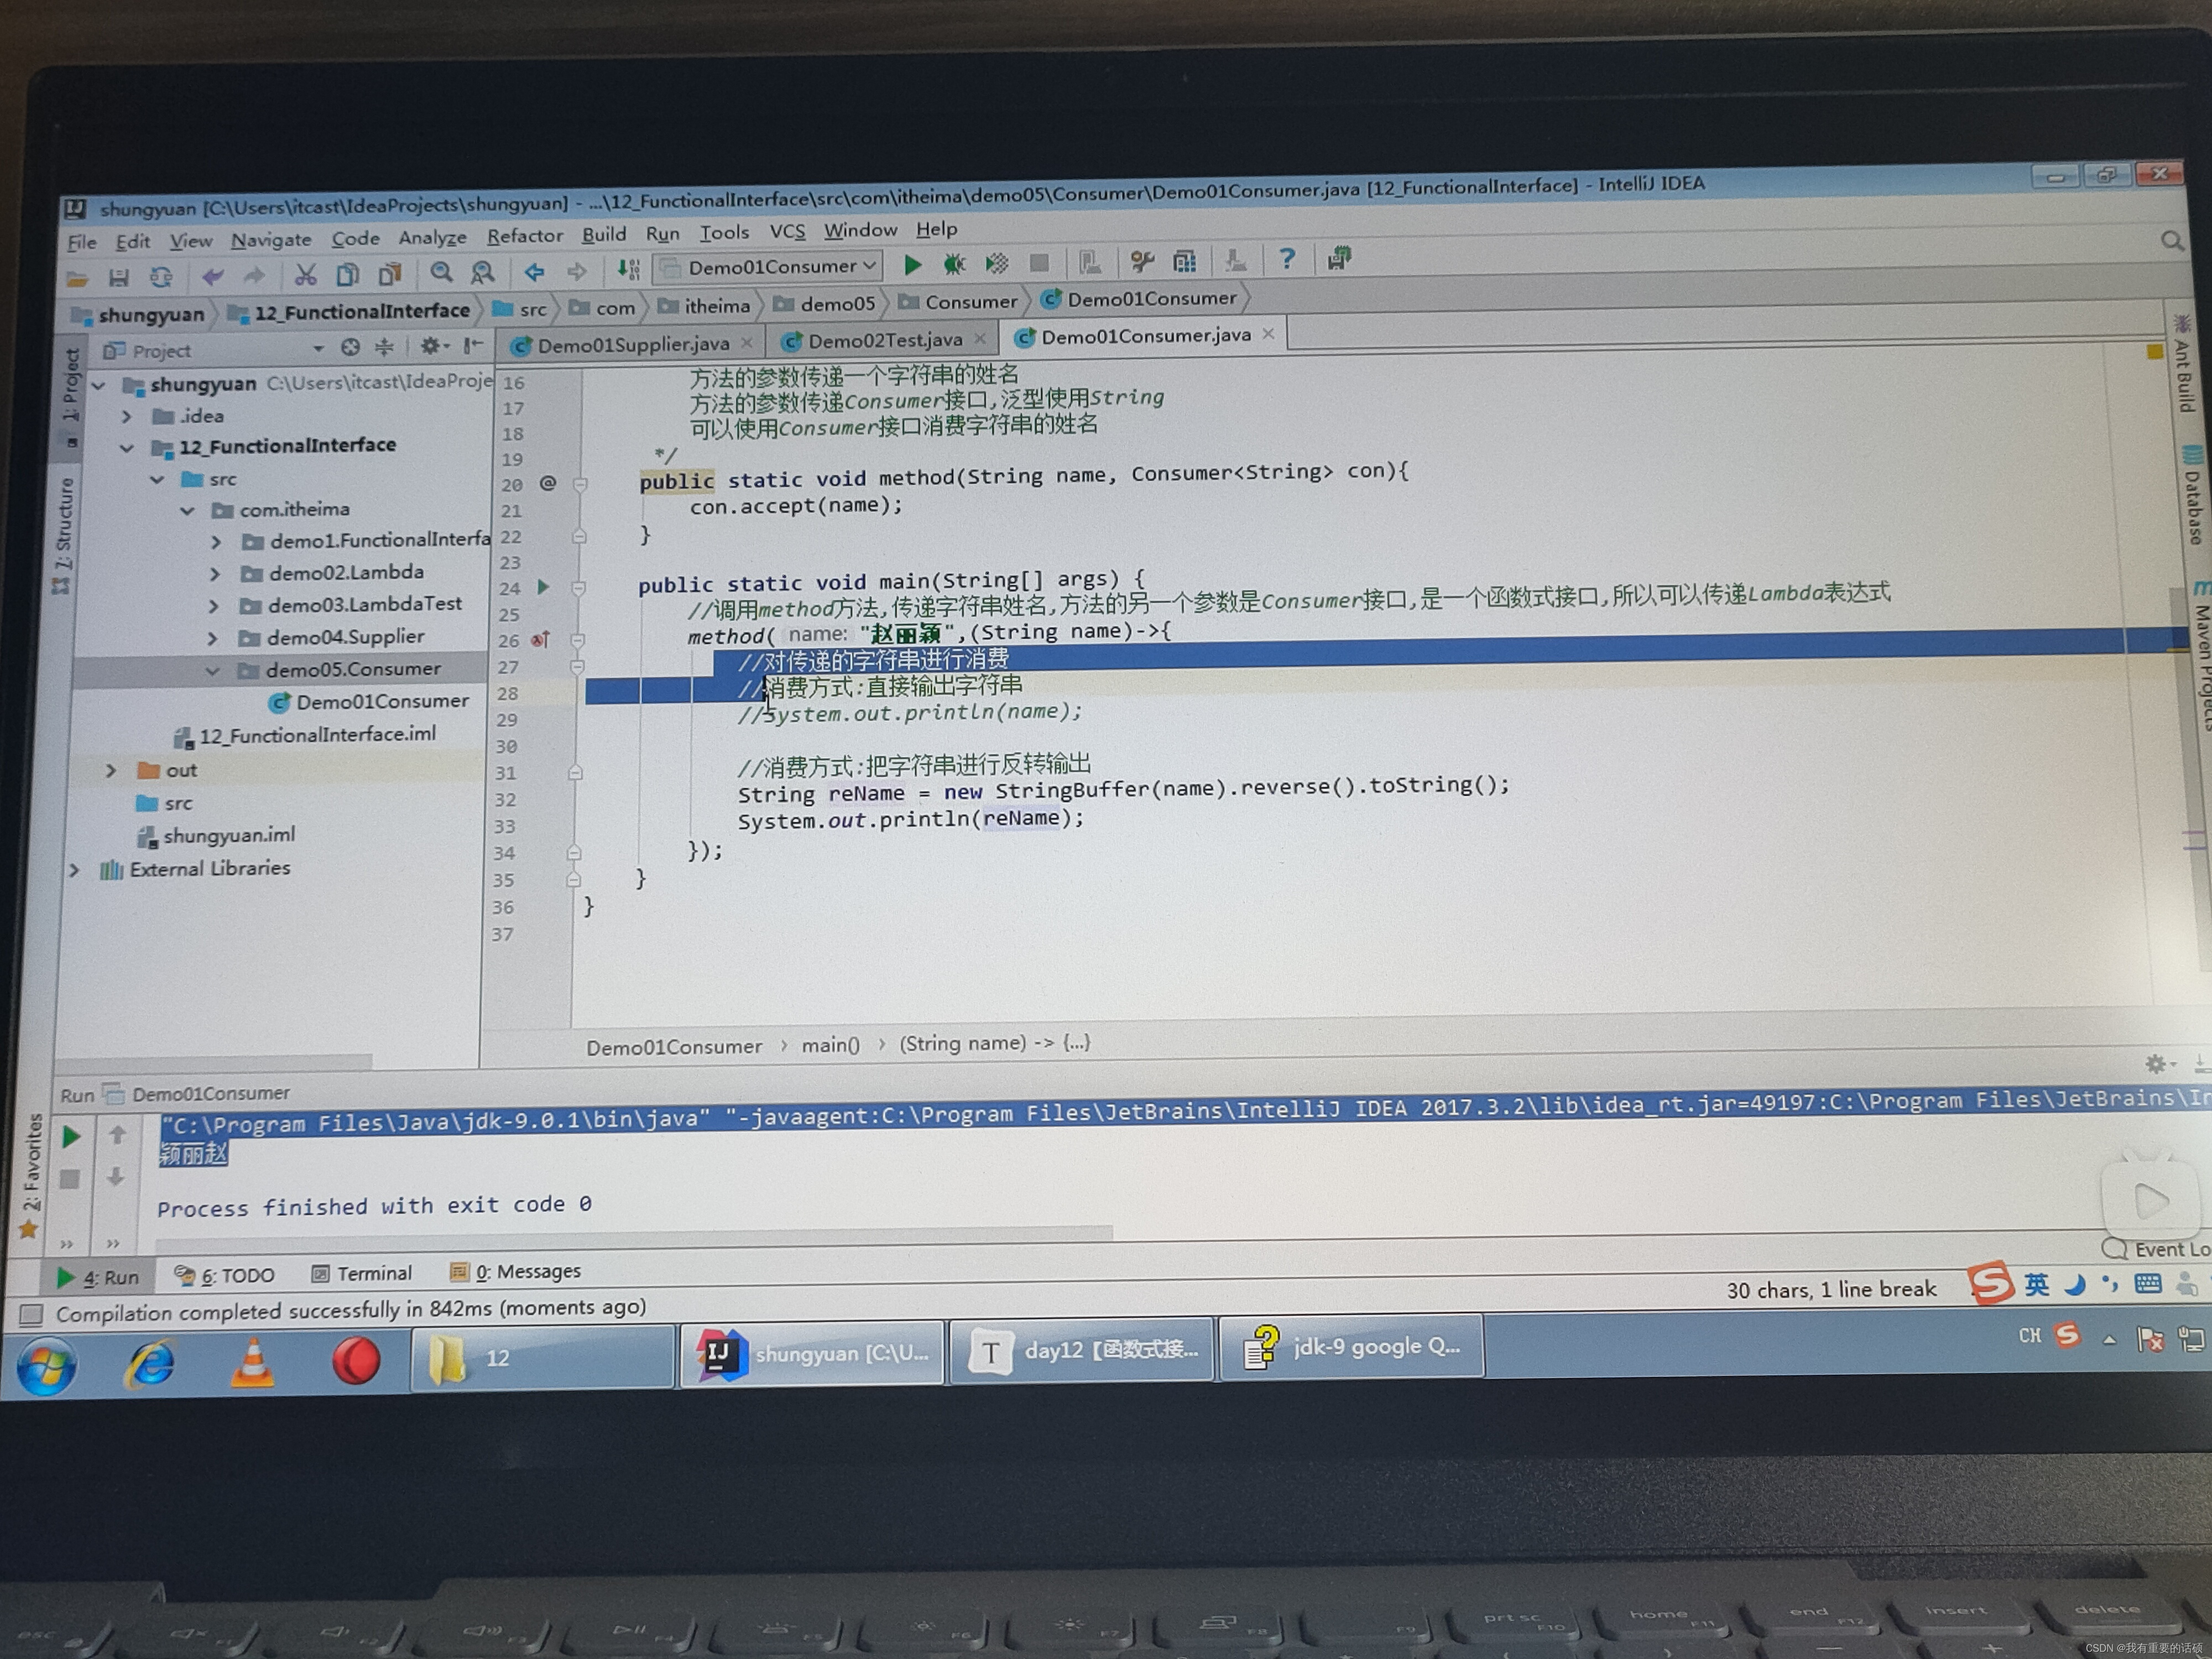Expand the out folder

click(111, 771)
